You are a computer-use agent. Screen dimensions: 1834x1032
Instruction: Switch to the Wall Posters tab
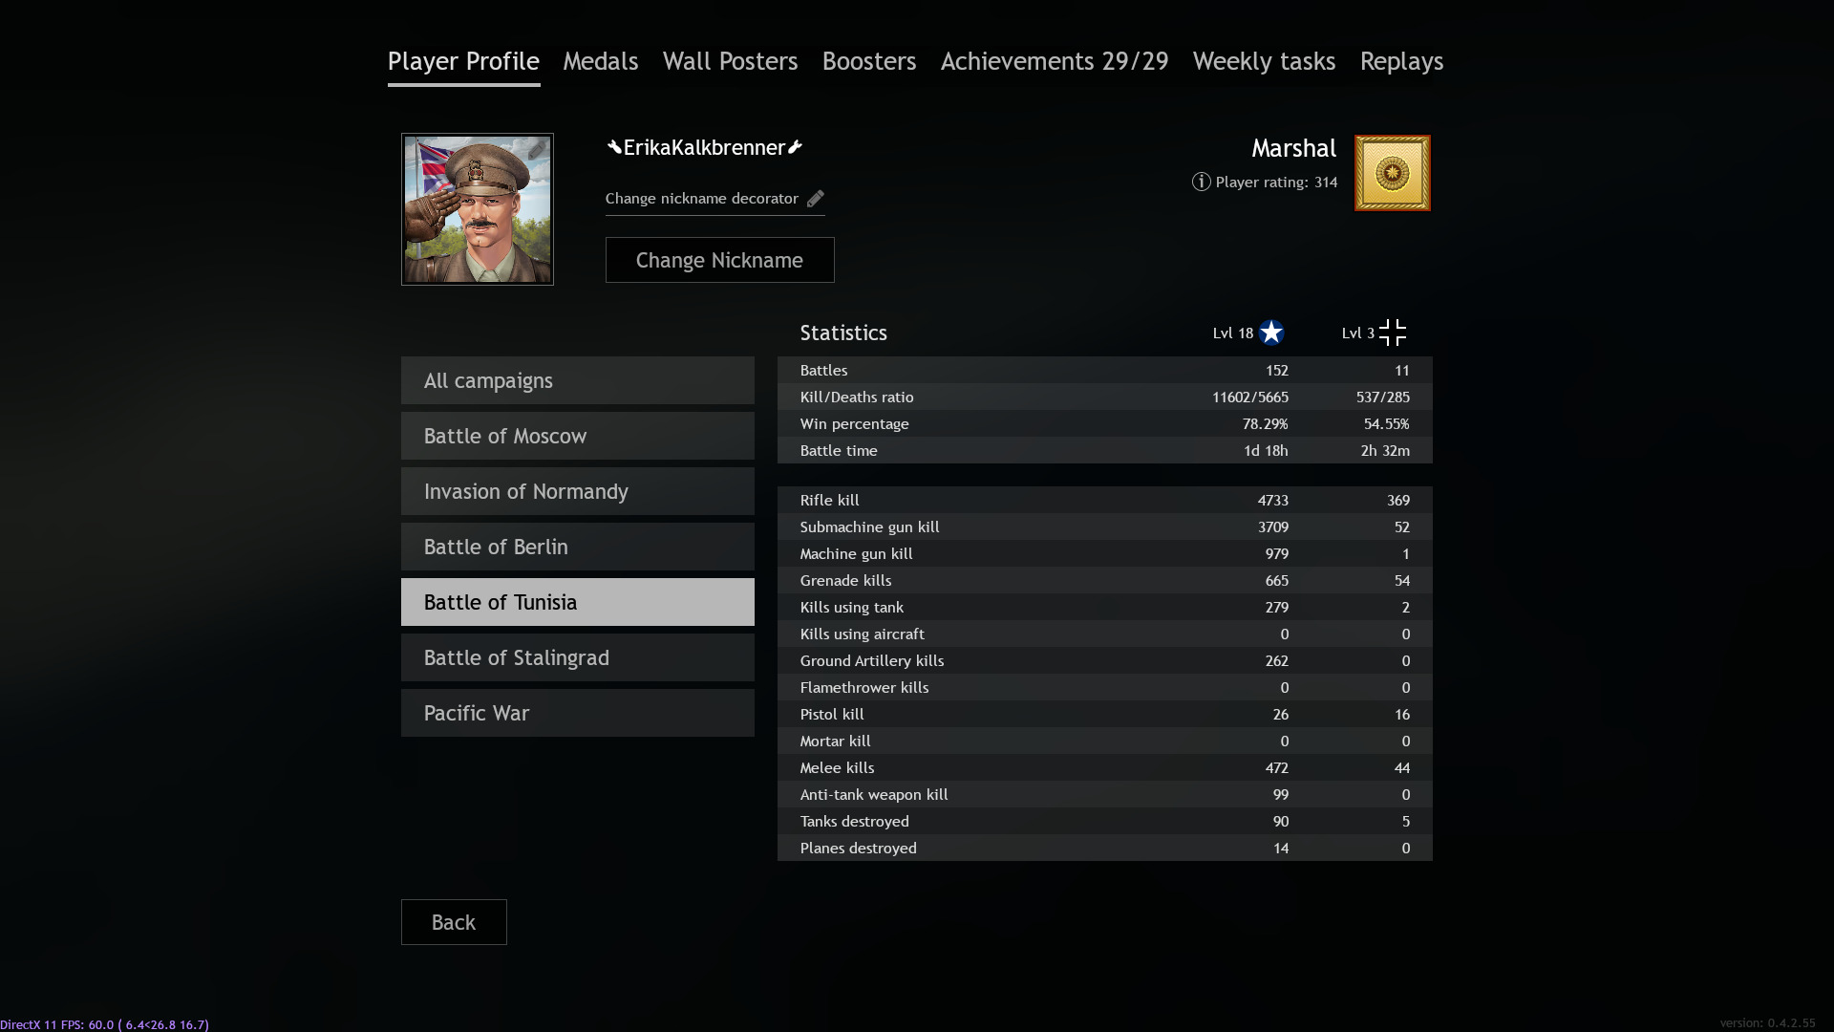point(730,61)
